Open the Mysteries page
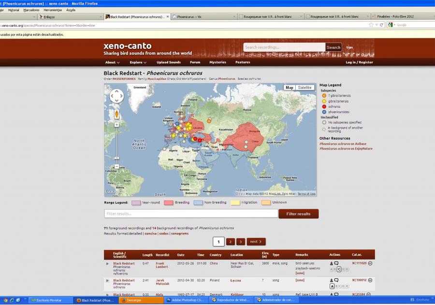The width and height of the screenshot is (435, 305). [218, 62]
